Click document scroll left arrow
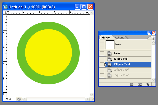158x105 pixels. [x=24, y=99]
